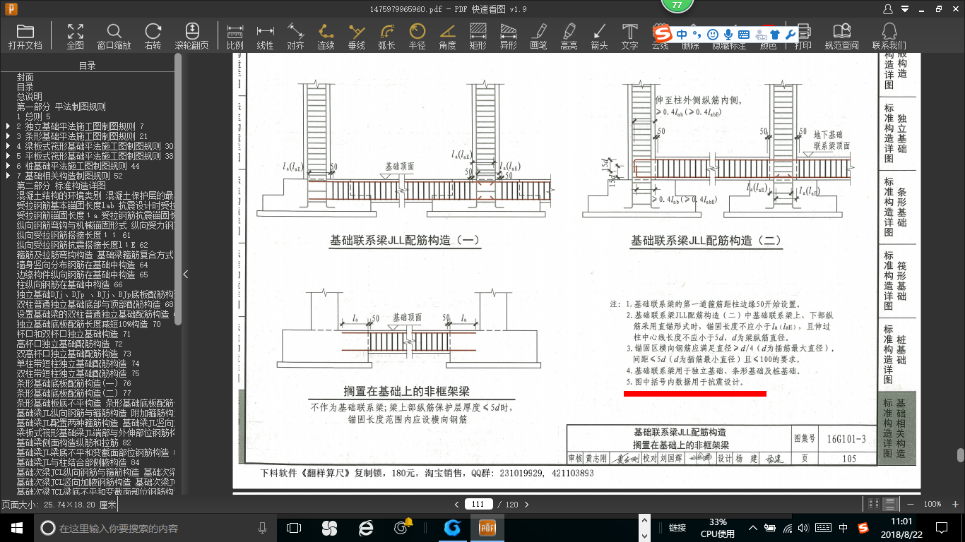Switch to full view with 全图
This screenshot has height=542, width=965.
coord(75,36)
